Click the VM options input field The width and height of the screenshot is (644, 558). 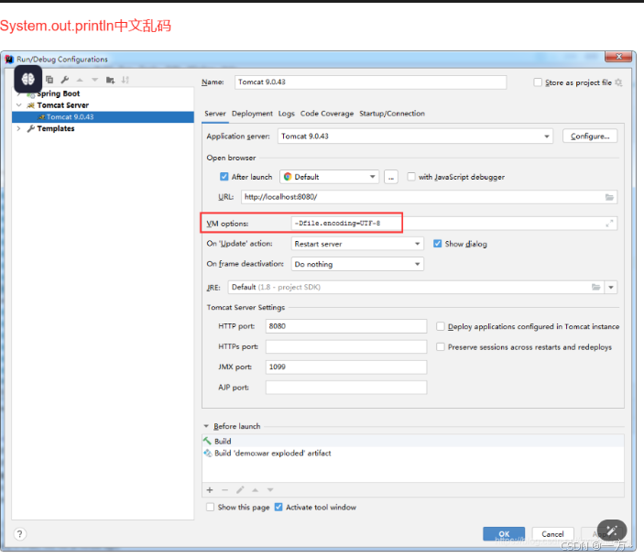[x=454, y=224]
